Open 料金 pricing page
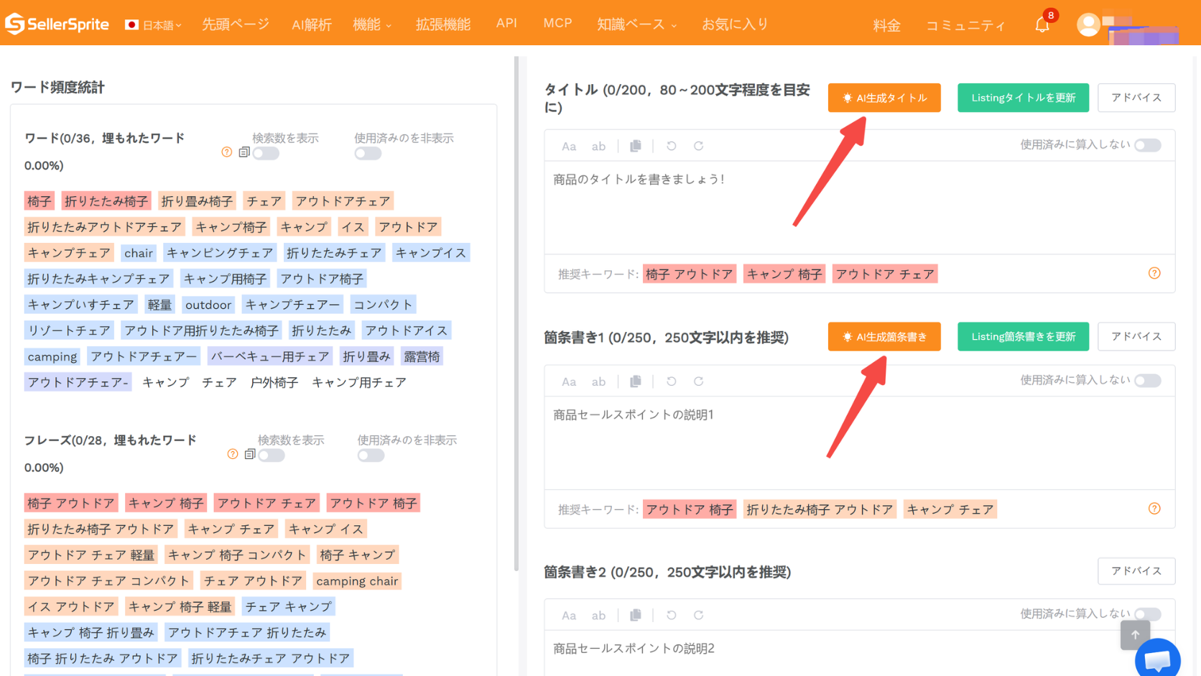 pos(886,25)
